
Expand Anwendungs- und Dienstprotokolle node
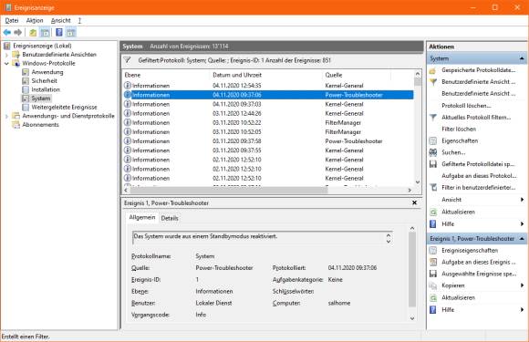click(x=6, y=116)
